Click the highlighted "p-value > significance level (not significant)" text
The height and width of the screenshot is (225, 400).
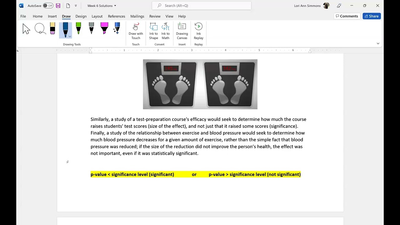pos(255,174)
